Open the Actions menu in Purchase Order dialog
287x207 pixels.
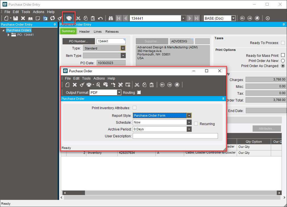click(x=99, y=78)
